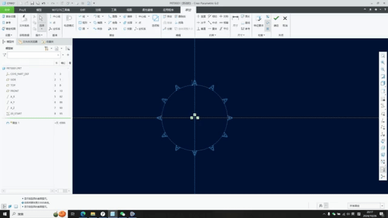Open the Constraints group dropdown

click(x=213, y=35)
